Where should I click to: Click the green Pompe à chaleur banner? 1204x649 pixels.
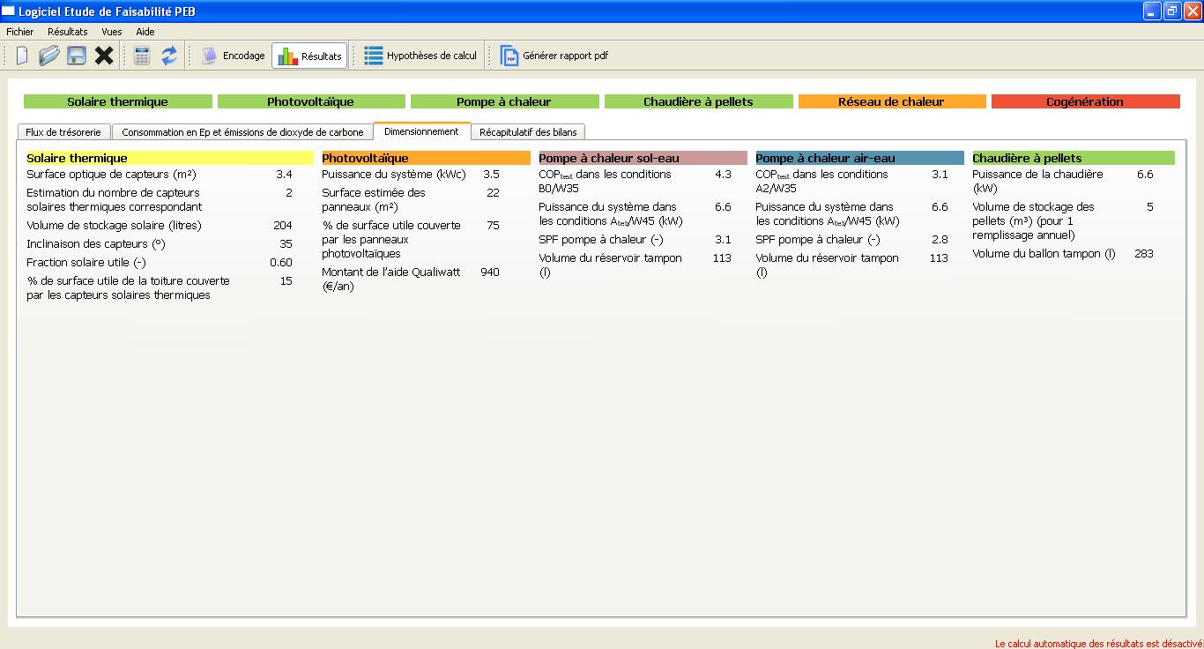[x=504, y=101]
